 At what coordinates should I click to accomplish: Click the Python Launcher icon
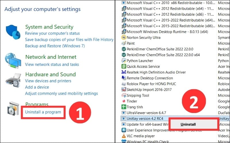pyautogui.click(x=124, y=61)
